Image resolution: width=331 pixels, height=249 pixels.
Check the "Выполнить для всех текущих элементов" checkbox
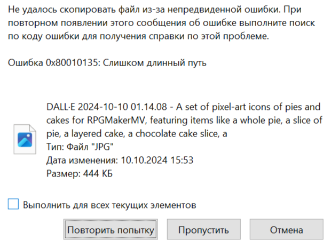click(x=13, y=204)
